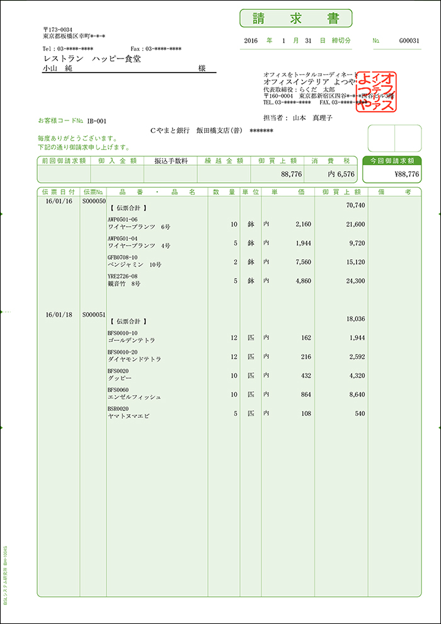This screenshot has height=624, width=441.
Task: Select the person in charge 山本 真理子
Action: [x=312, y=118]
